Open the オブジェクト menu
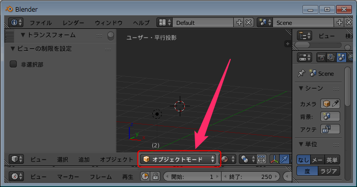357x187 pixels. [116, 159]
